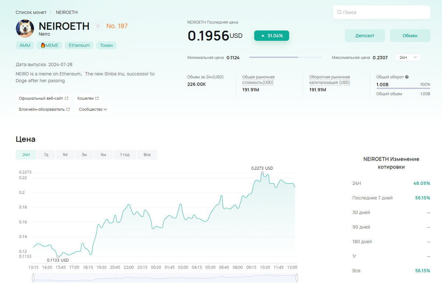Click the Обмен button
The width and height of the screenshot is (442, 294).
coord(410,36)
